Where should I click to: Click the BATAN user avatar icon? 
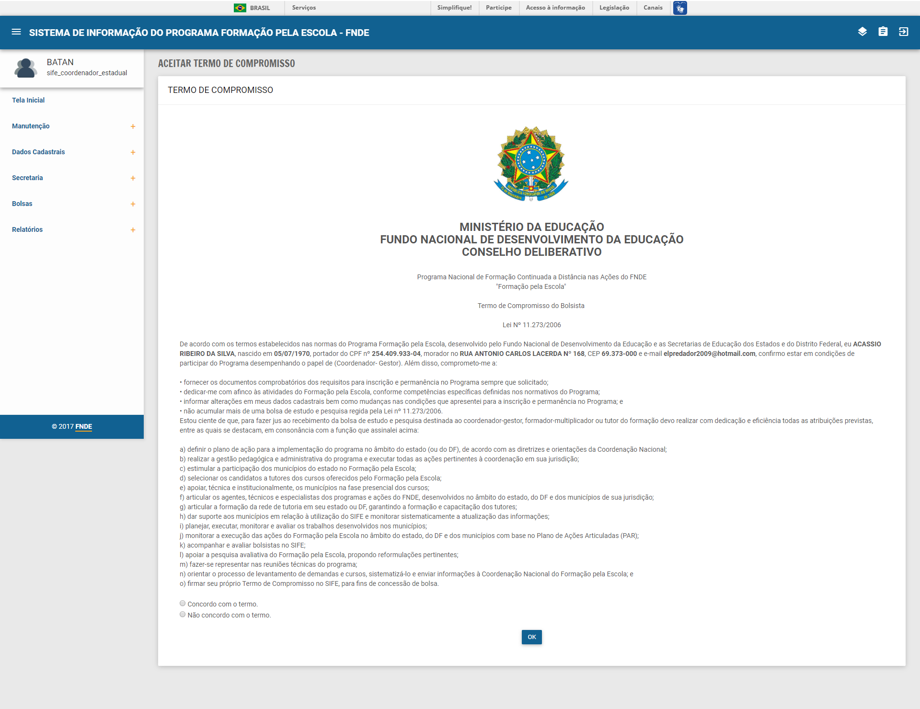click(25, 68)
